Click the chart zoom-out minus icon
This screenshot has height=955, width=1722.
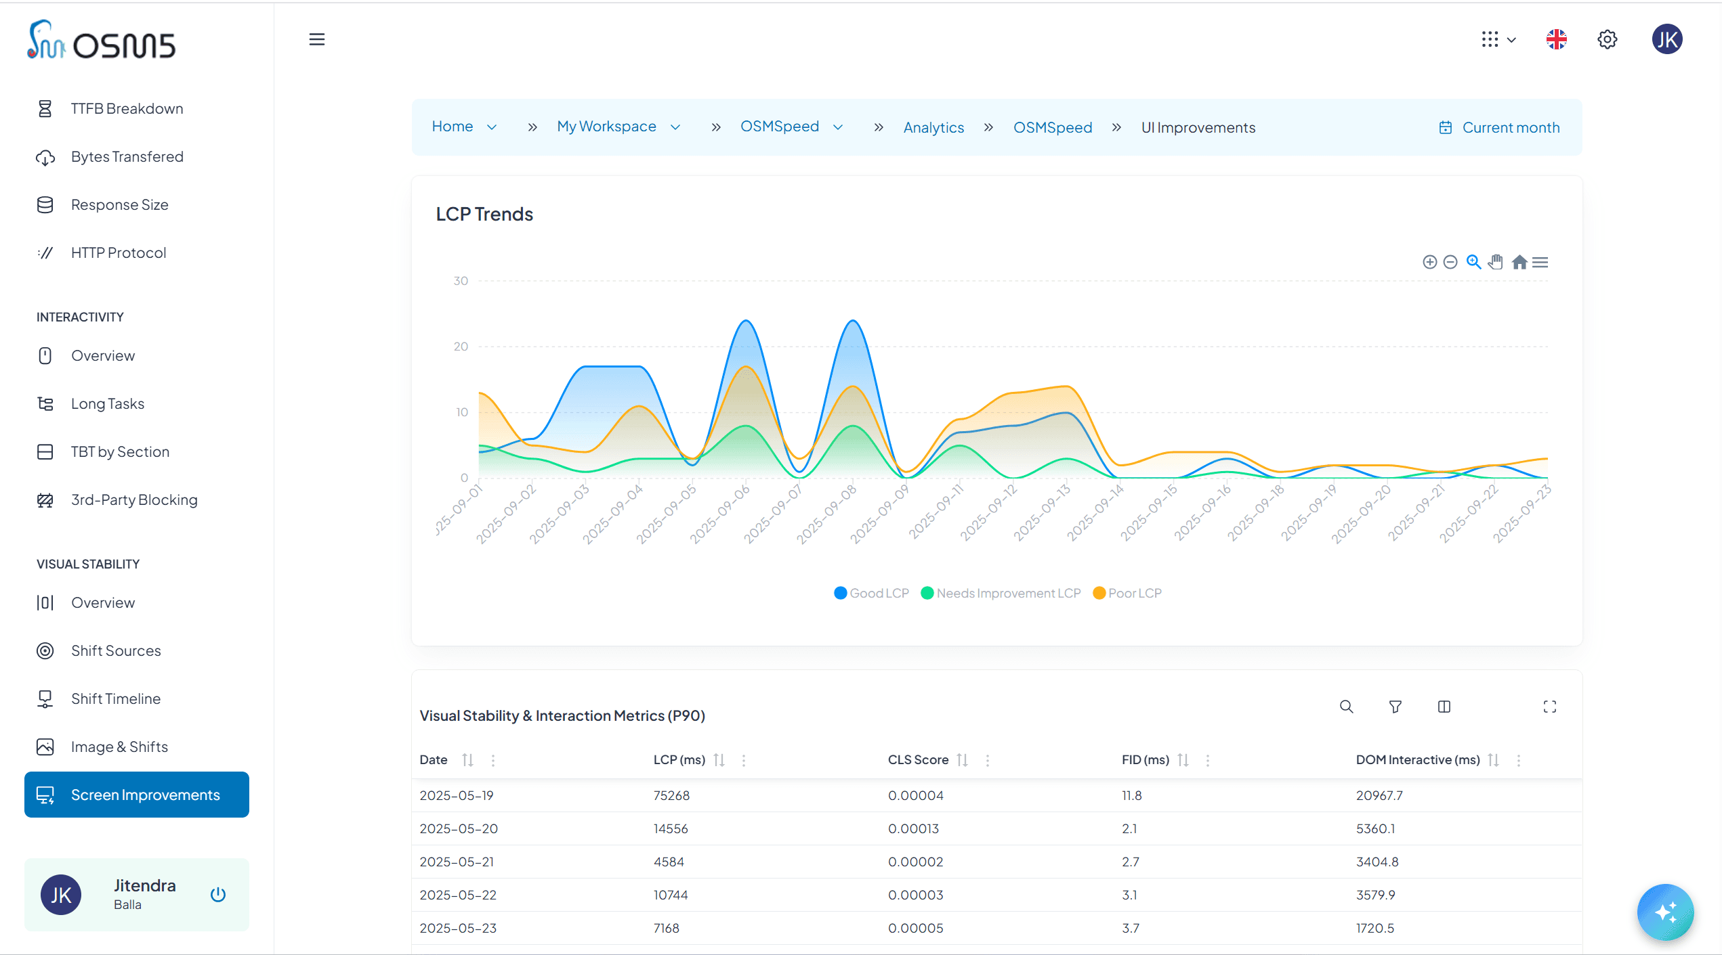pos(1450,262)
